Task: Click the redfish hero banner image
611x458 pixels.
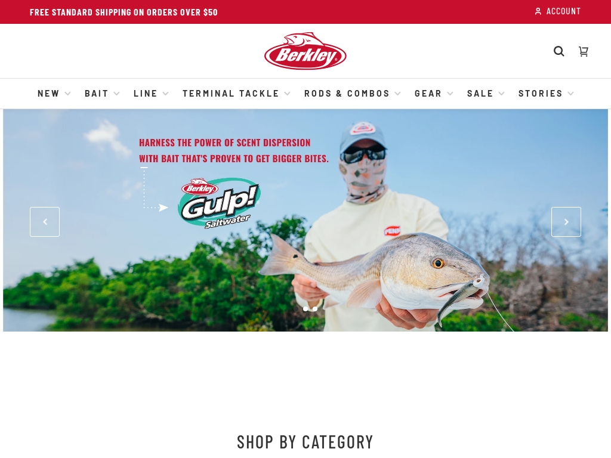Action: (x=305, y=221)
